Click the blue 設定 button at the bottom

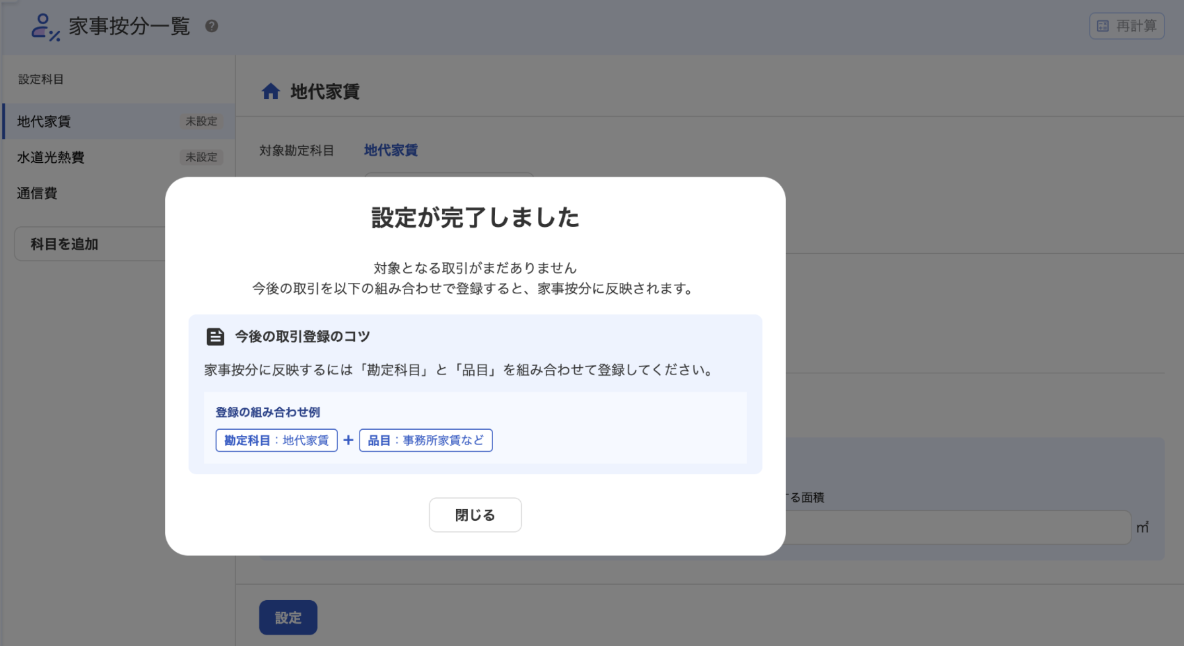288,617
